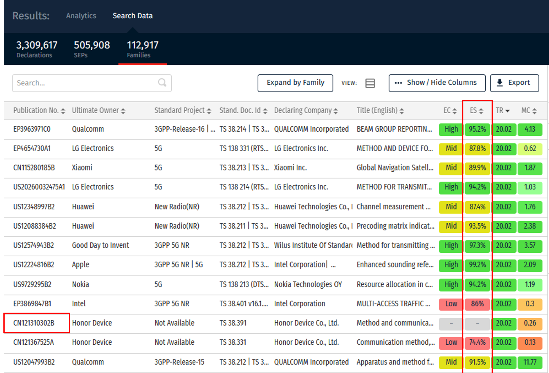Select owner Apple in the table

(81, 265)
